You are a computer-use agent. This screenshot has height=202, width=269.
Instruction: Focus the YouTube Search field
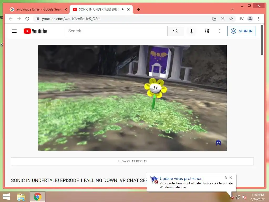click(x=116, y=31)
